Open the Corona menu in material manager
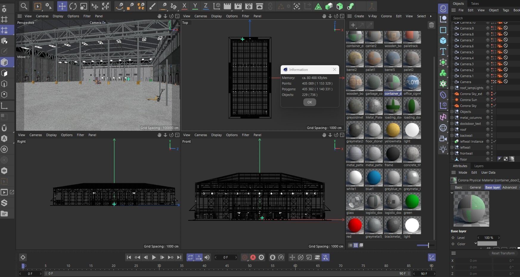Screen dimensions: 520x277 coord(386,16)
